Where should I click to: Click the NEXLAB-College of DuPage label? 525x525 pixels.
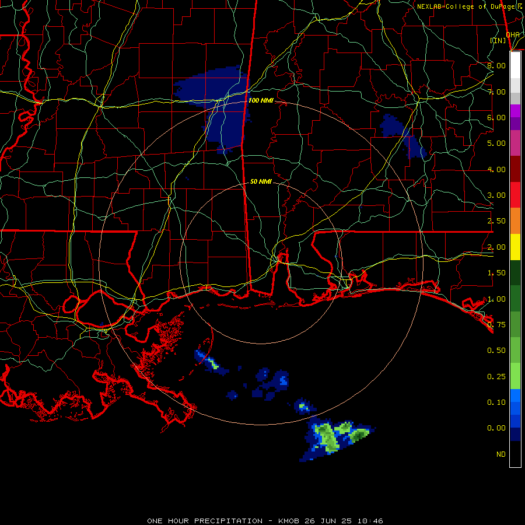click(x=470, y=6)
